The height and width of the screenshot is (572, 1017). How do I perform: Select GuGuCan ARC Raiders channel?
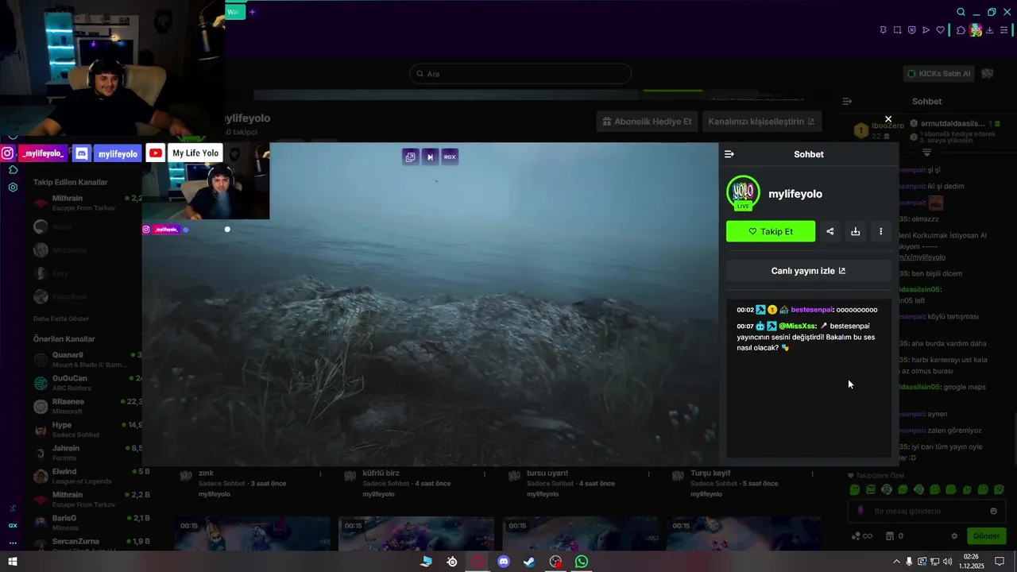(87, 383)
